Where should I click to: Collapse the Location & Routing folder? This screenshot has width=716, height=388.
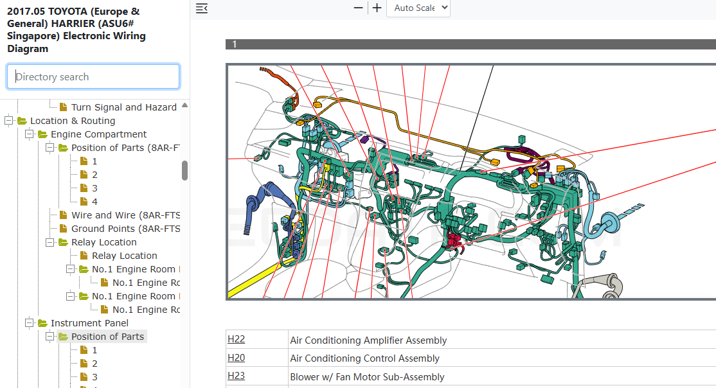coord(8,121)
